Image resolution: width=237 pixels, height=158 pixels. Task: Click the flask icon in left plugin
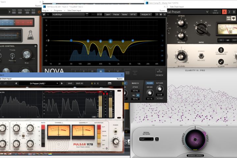click(x=30, y=35)
